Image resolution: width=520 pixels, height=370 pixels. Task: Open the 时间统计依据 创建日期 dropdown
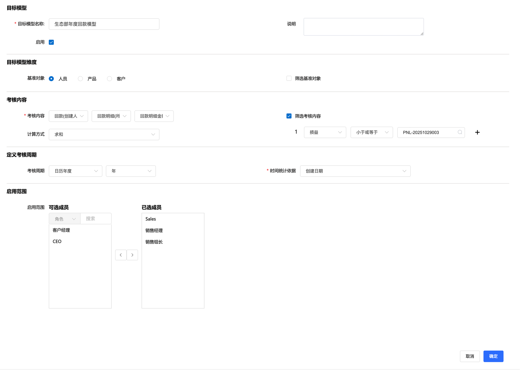pyautogui.click(x=355, y=171)
